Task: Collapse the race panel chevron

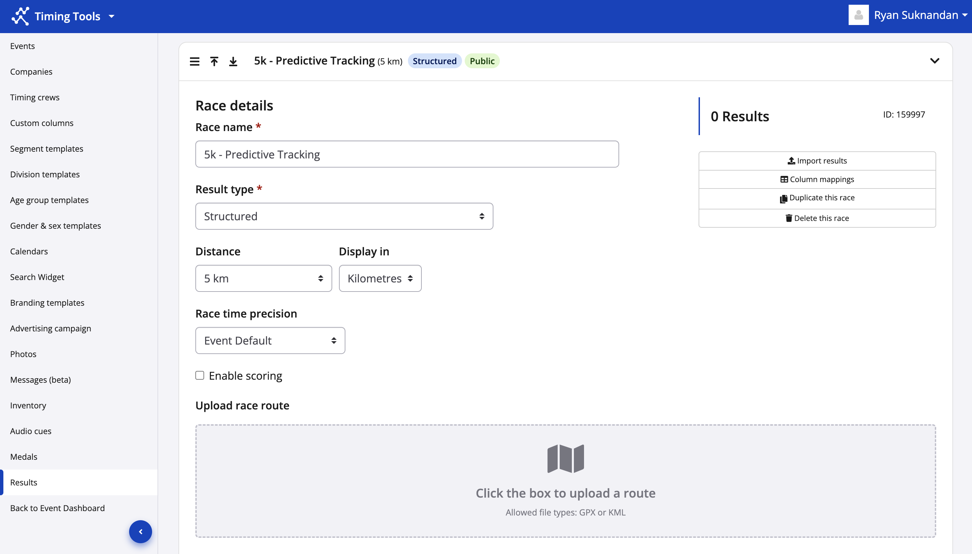Action: click(x=934, y=61)
